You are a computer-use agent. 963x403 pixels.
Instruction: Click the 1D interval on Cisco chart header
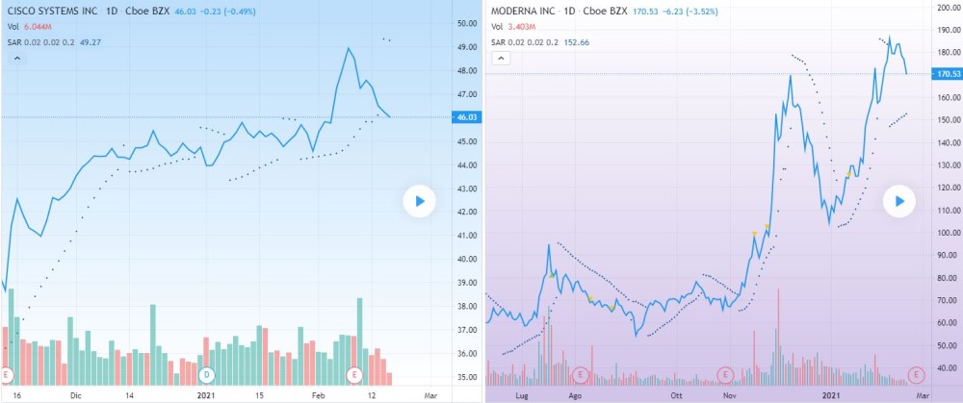[111, 11]
